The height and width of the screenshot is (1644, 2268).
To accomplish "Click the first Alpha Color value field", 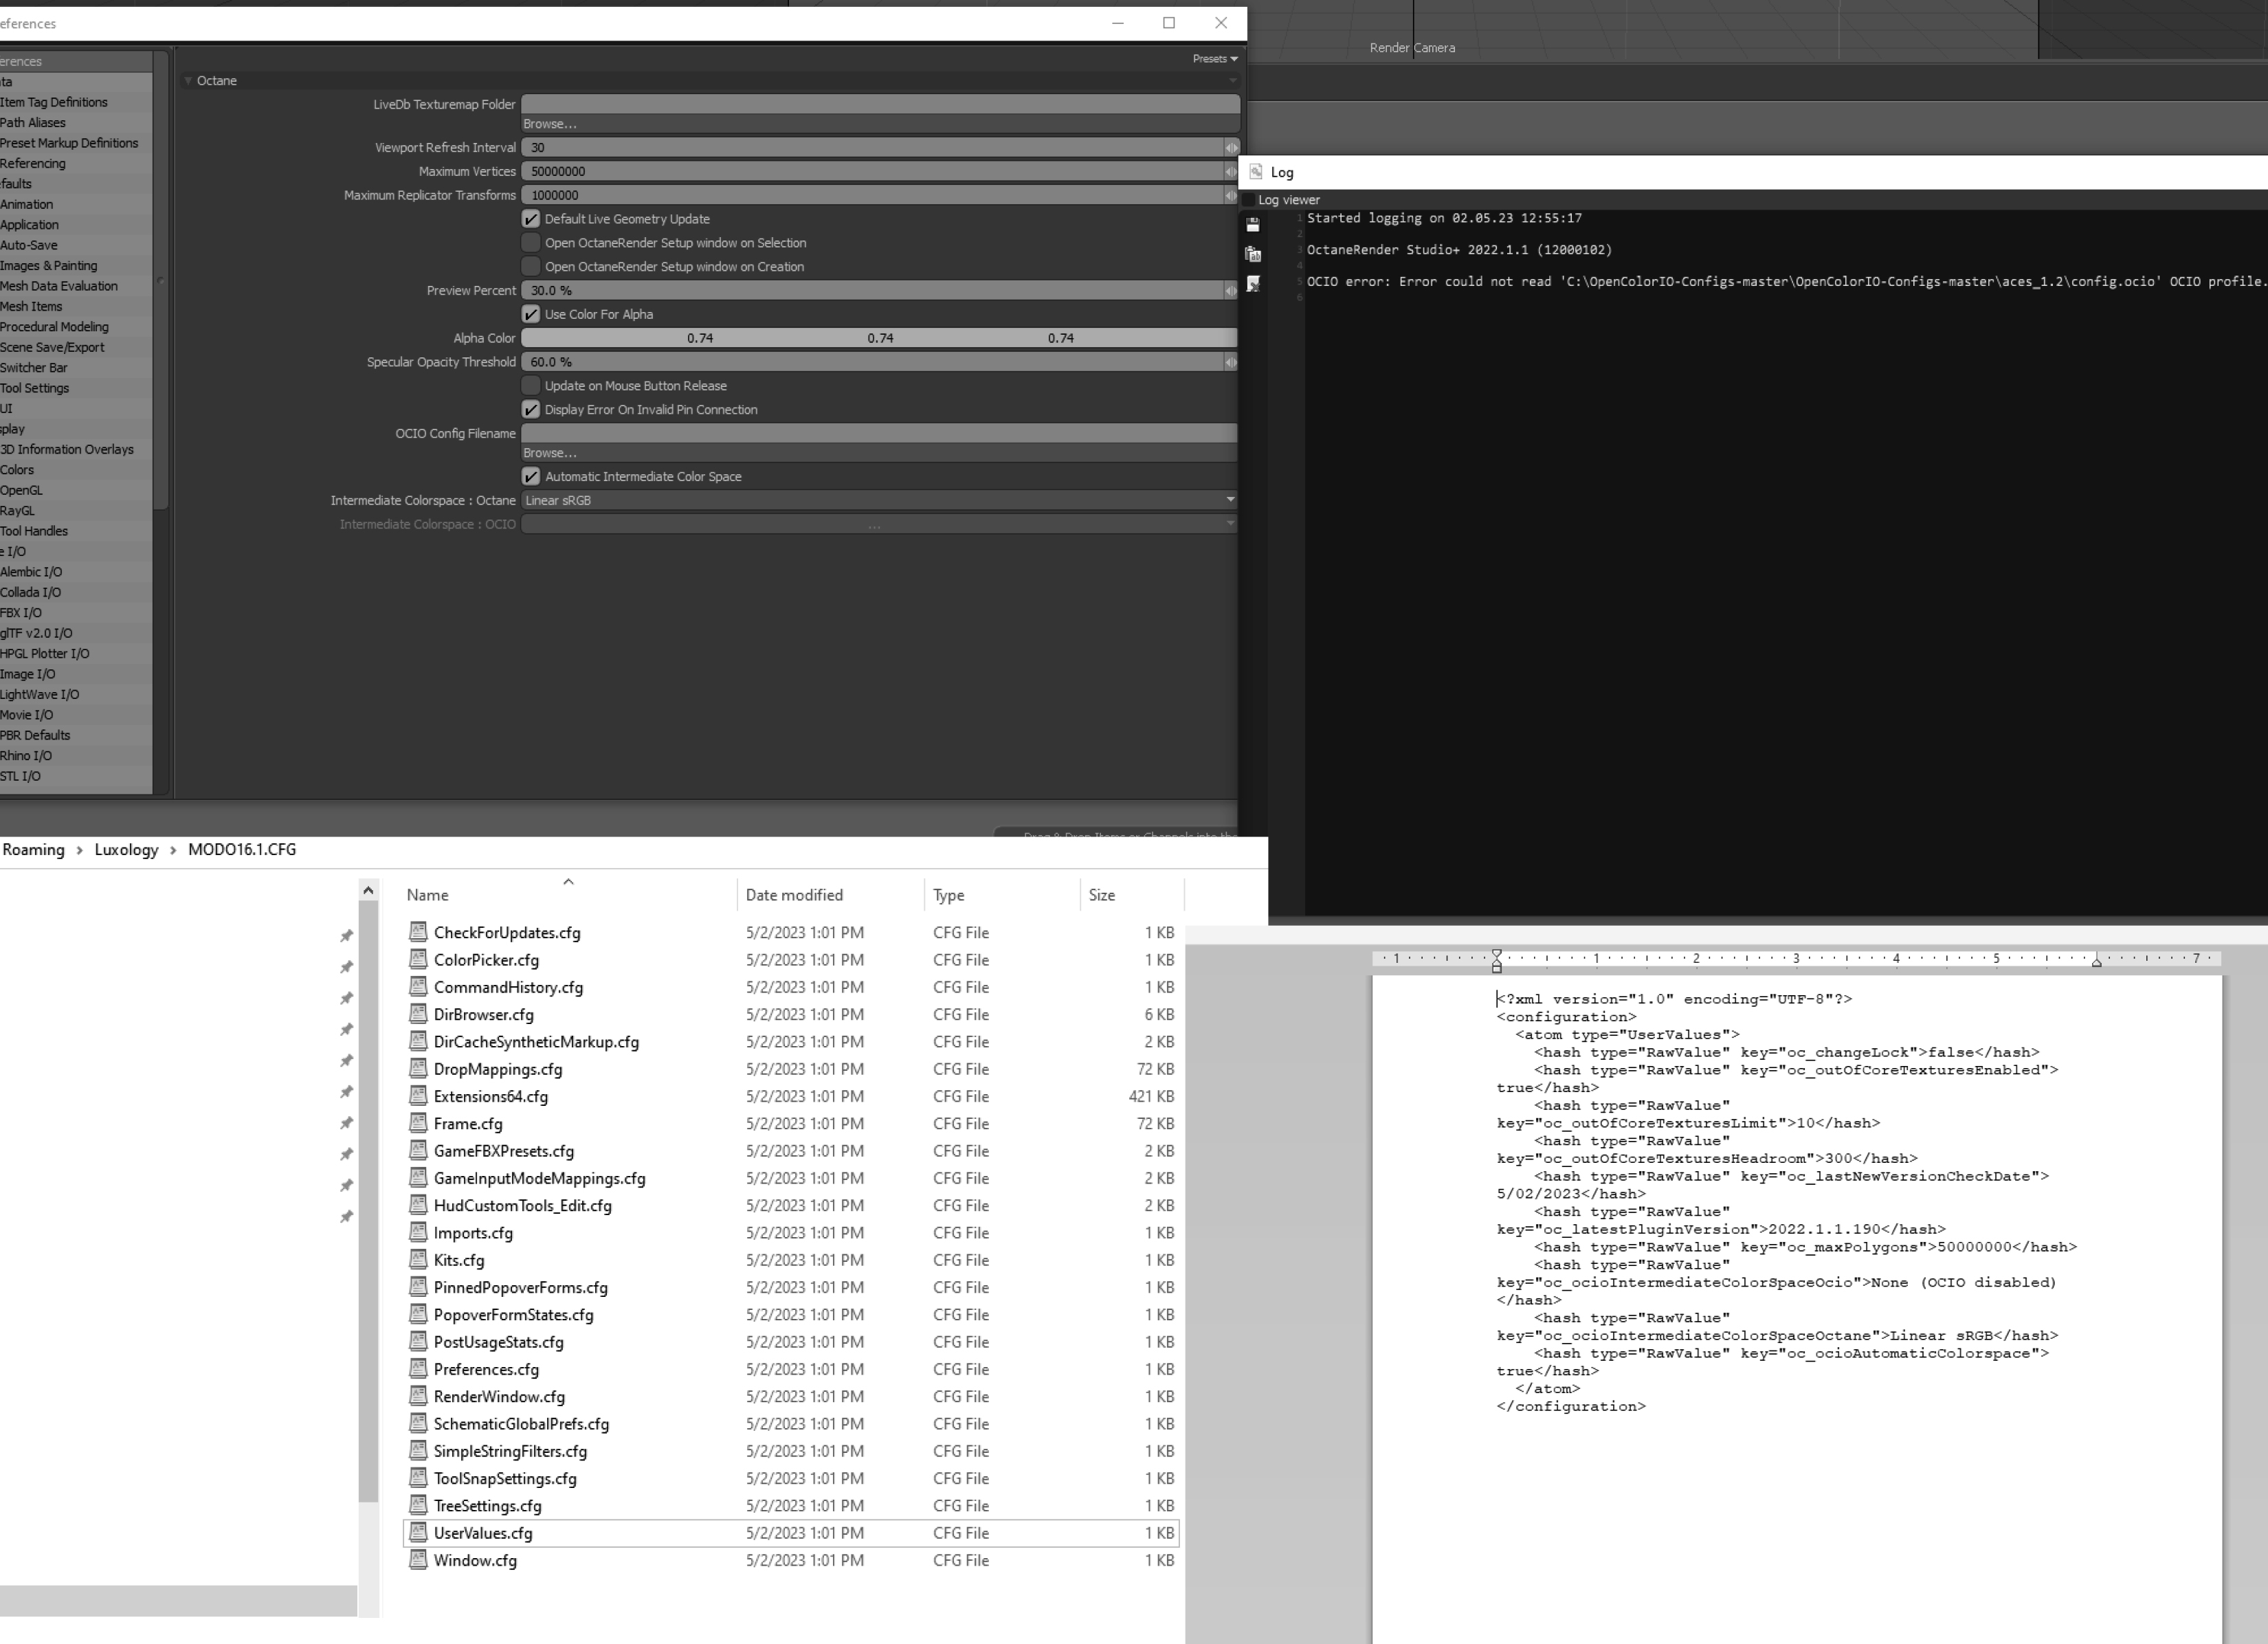I will [x=700, y=338].
